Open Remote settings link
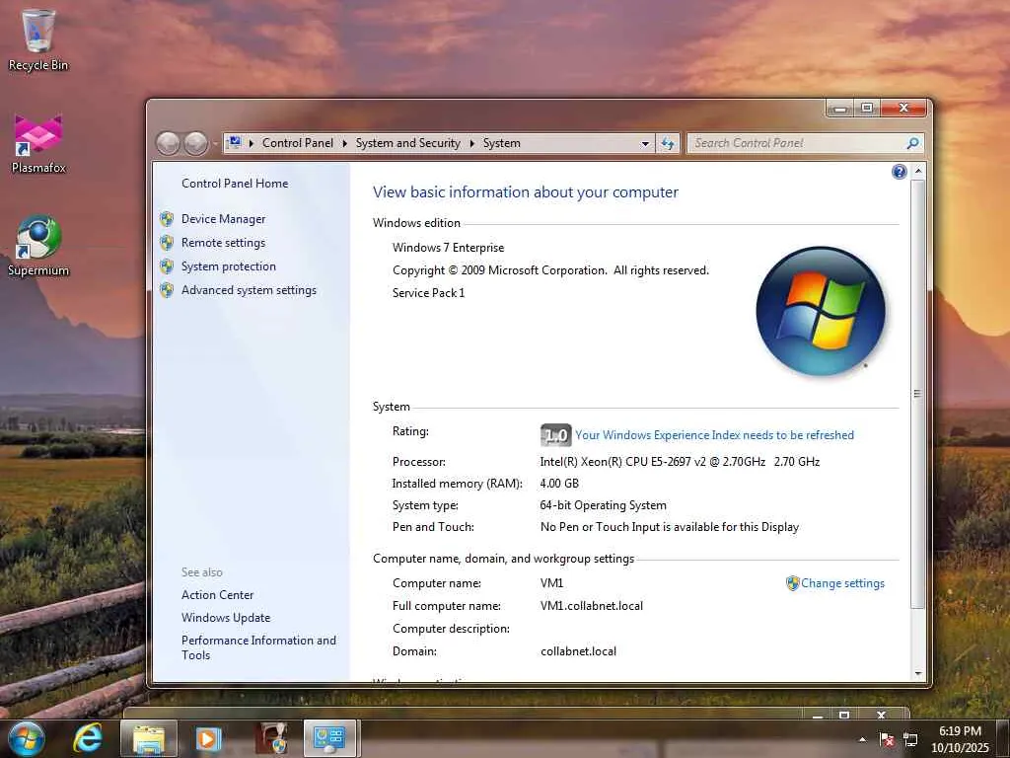The height and width of the screenshot is (758, 1010). [223, 243]
